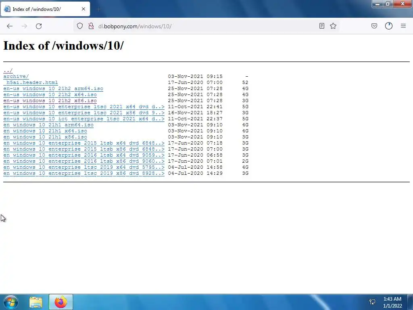Viewport: 413px width, 310px height.
Task: Minimize the Firefox window
Action: [x=378, y=4]
